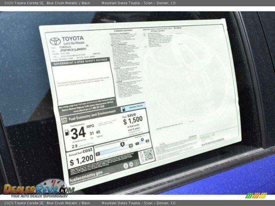Click the QR code on the fuel label
The width and height of the screenshot is (275, 206).
(x=148, y=155)
